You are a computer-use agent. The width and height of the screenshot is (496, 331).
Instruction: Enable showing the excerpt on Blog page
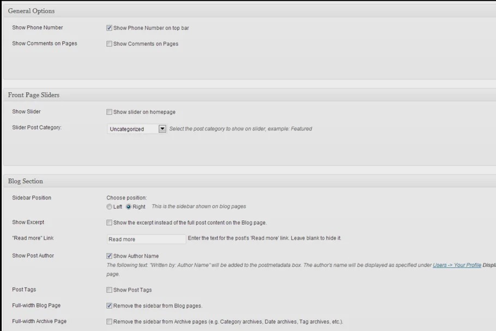[x=110, y=222]
